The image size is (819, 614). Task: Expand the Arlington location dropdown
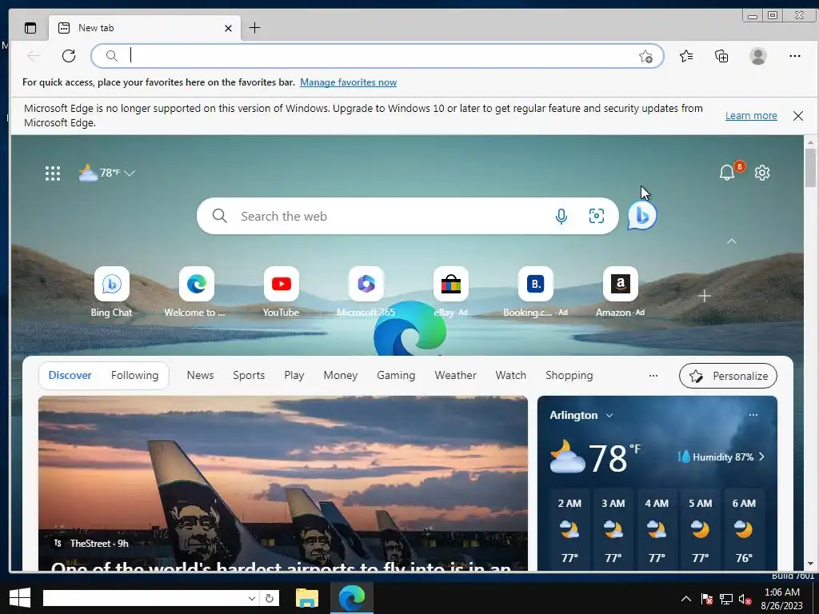tap(609, 416)
